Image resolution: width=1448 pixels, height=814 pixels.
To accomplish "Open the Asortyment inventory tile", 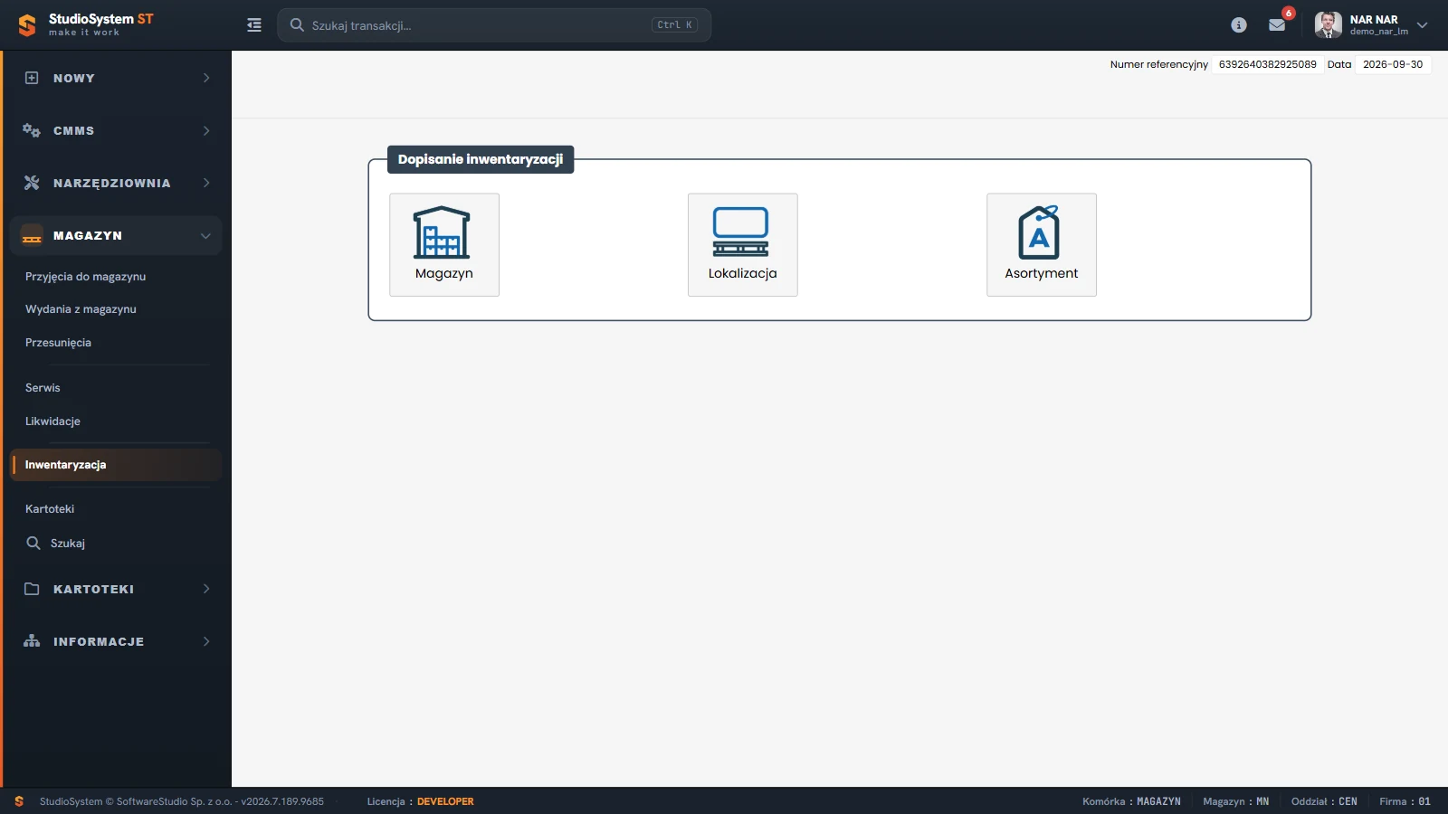I will (1041, 244).
